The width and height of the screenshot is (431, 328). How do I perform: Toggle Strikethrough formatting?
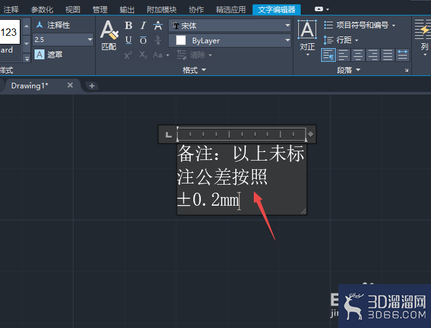(x=158, y=25)
